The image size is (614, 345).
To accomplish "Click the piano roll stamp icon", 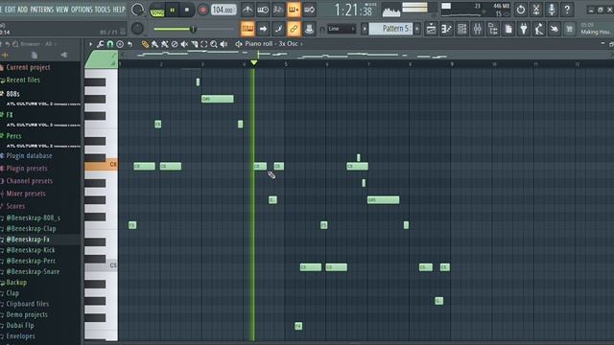I will 120,44.
